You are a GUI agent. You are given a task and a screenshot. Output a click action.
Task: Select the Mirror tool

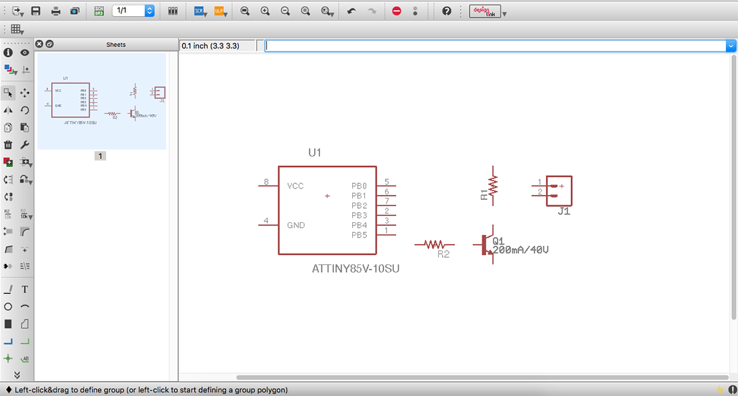coord(8,110)
